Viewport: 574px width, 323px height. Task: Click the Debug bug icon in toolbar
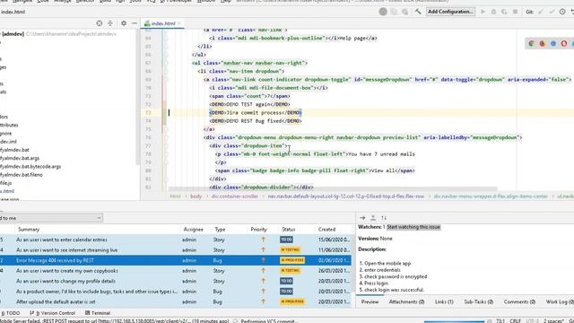(x=493, y=12)
